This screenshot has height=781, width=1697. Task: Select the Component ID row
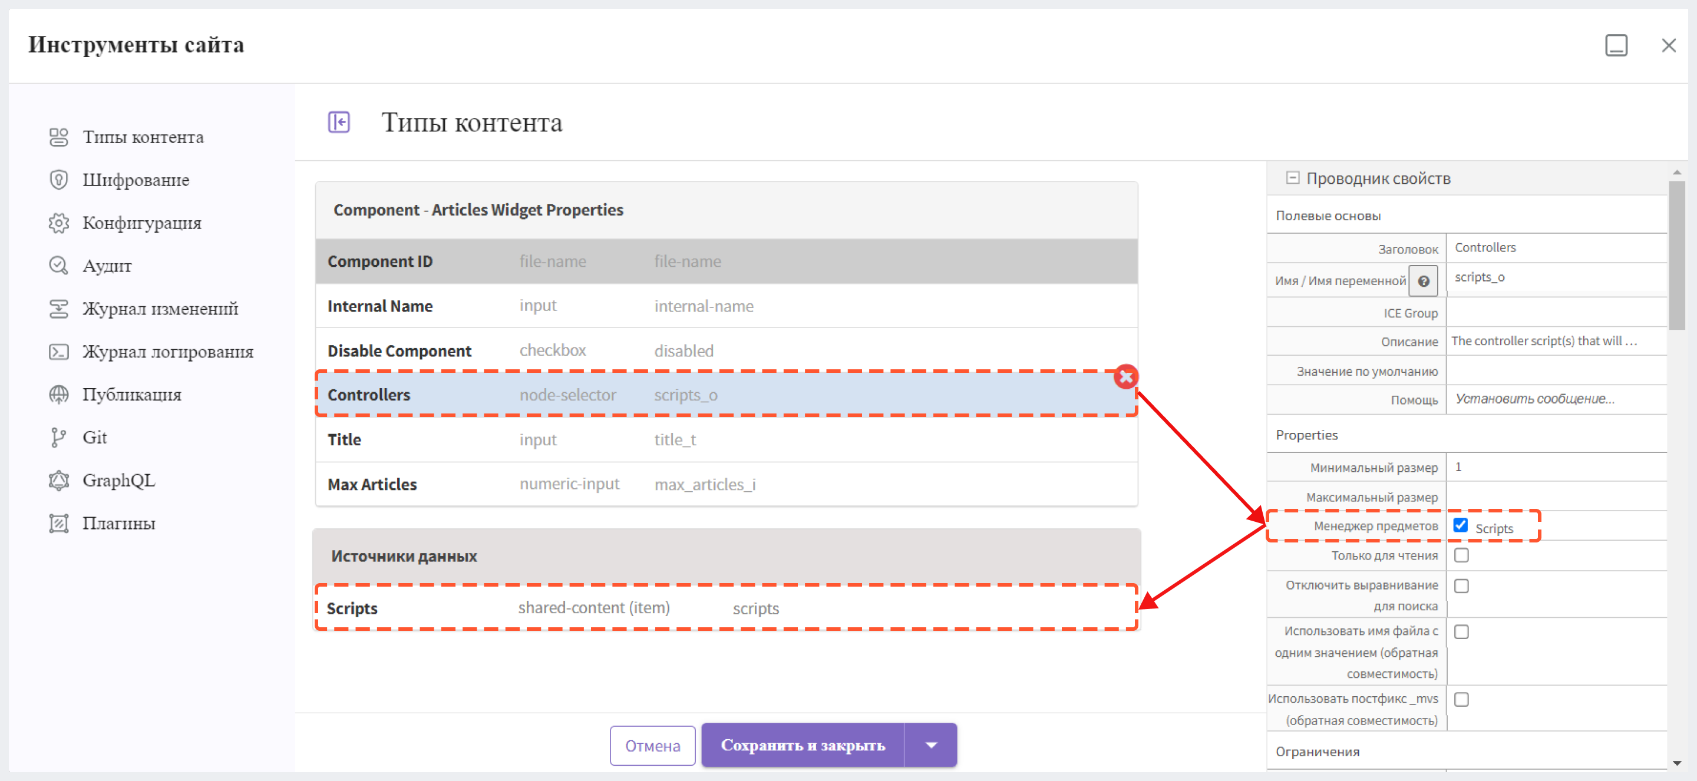click(726, 262)
